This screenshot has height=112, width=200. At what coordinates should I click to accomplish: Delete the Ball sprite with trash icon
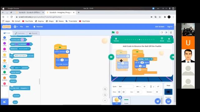point(120,98)
